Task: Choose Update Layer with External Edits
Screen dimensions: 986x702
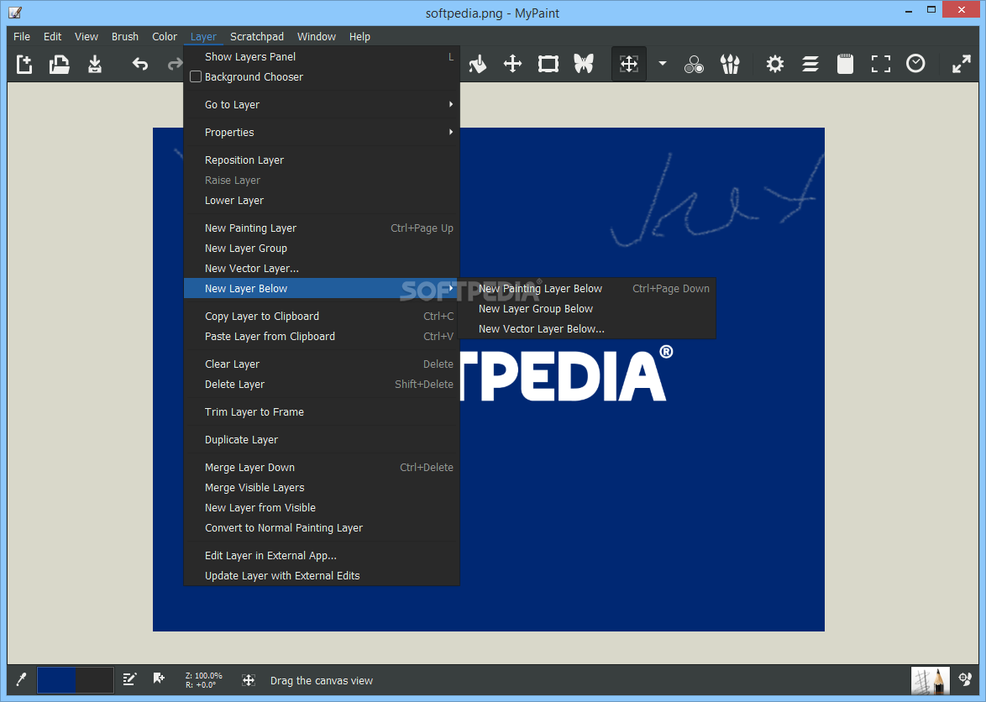Action: [x=322, y=576]
